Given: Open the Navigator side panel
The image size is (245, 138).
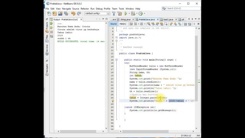Looking at the screenshot, I should pyautogui.click(x=47, y=70).
